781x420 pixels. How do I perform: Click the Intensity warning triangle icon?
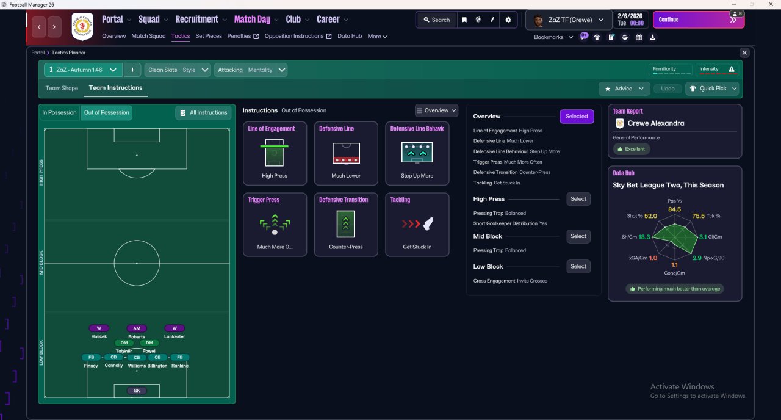coord(732,70)
